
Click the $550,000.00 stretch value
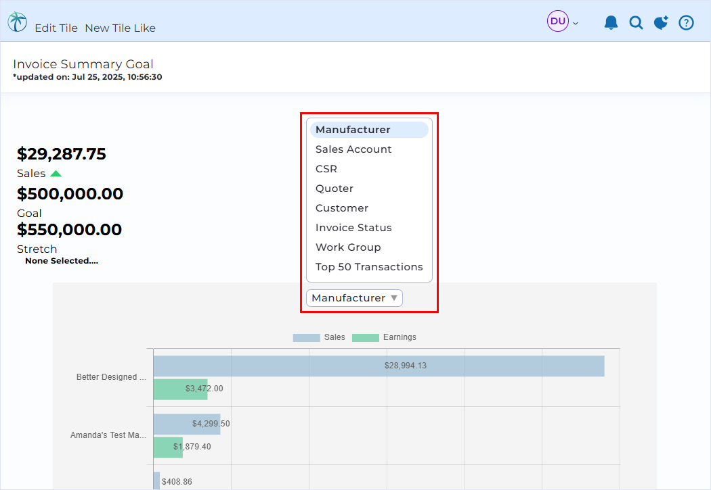point(69,230)
